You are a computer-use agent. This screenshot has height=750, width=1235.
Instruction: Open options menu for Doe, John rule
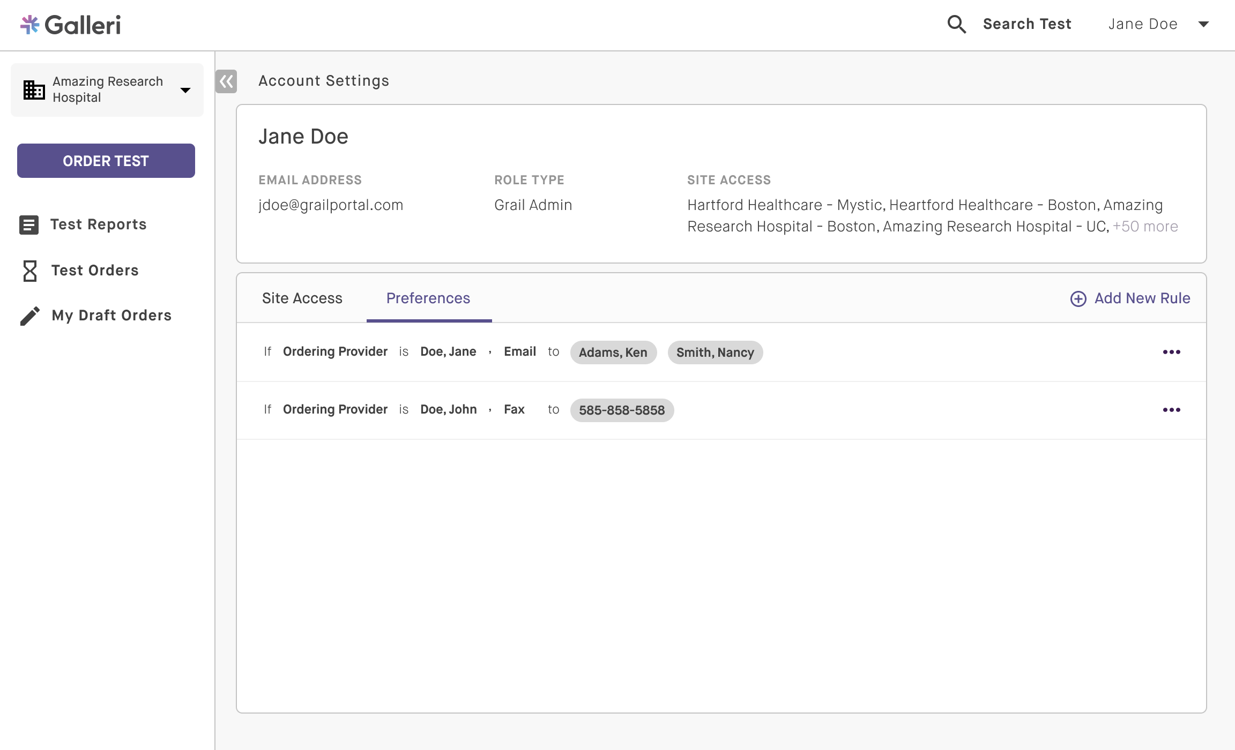click(x=1171, y=410)
